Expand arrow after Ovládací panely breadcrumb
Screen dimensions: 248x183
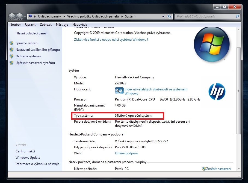point(64,16)
